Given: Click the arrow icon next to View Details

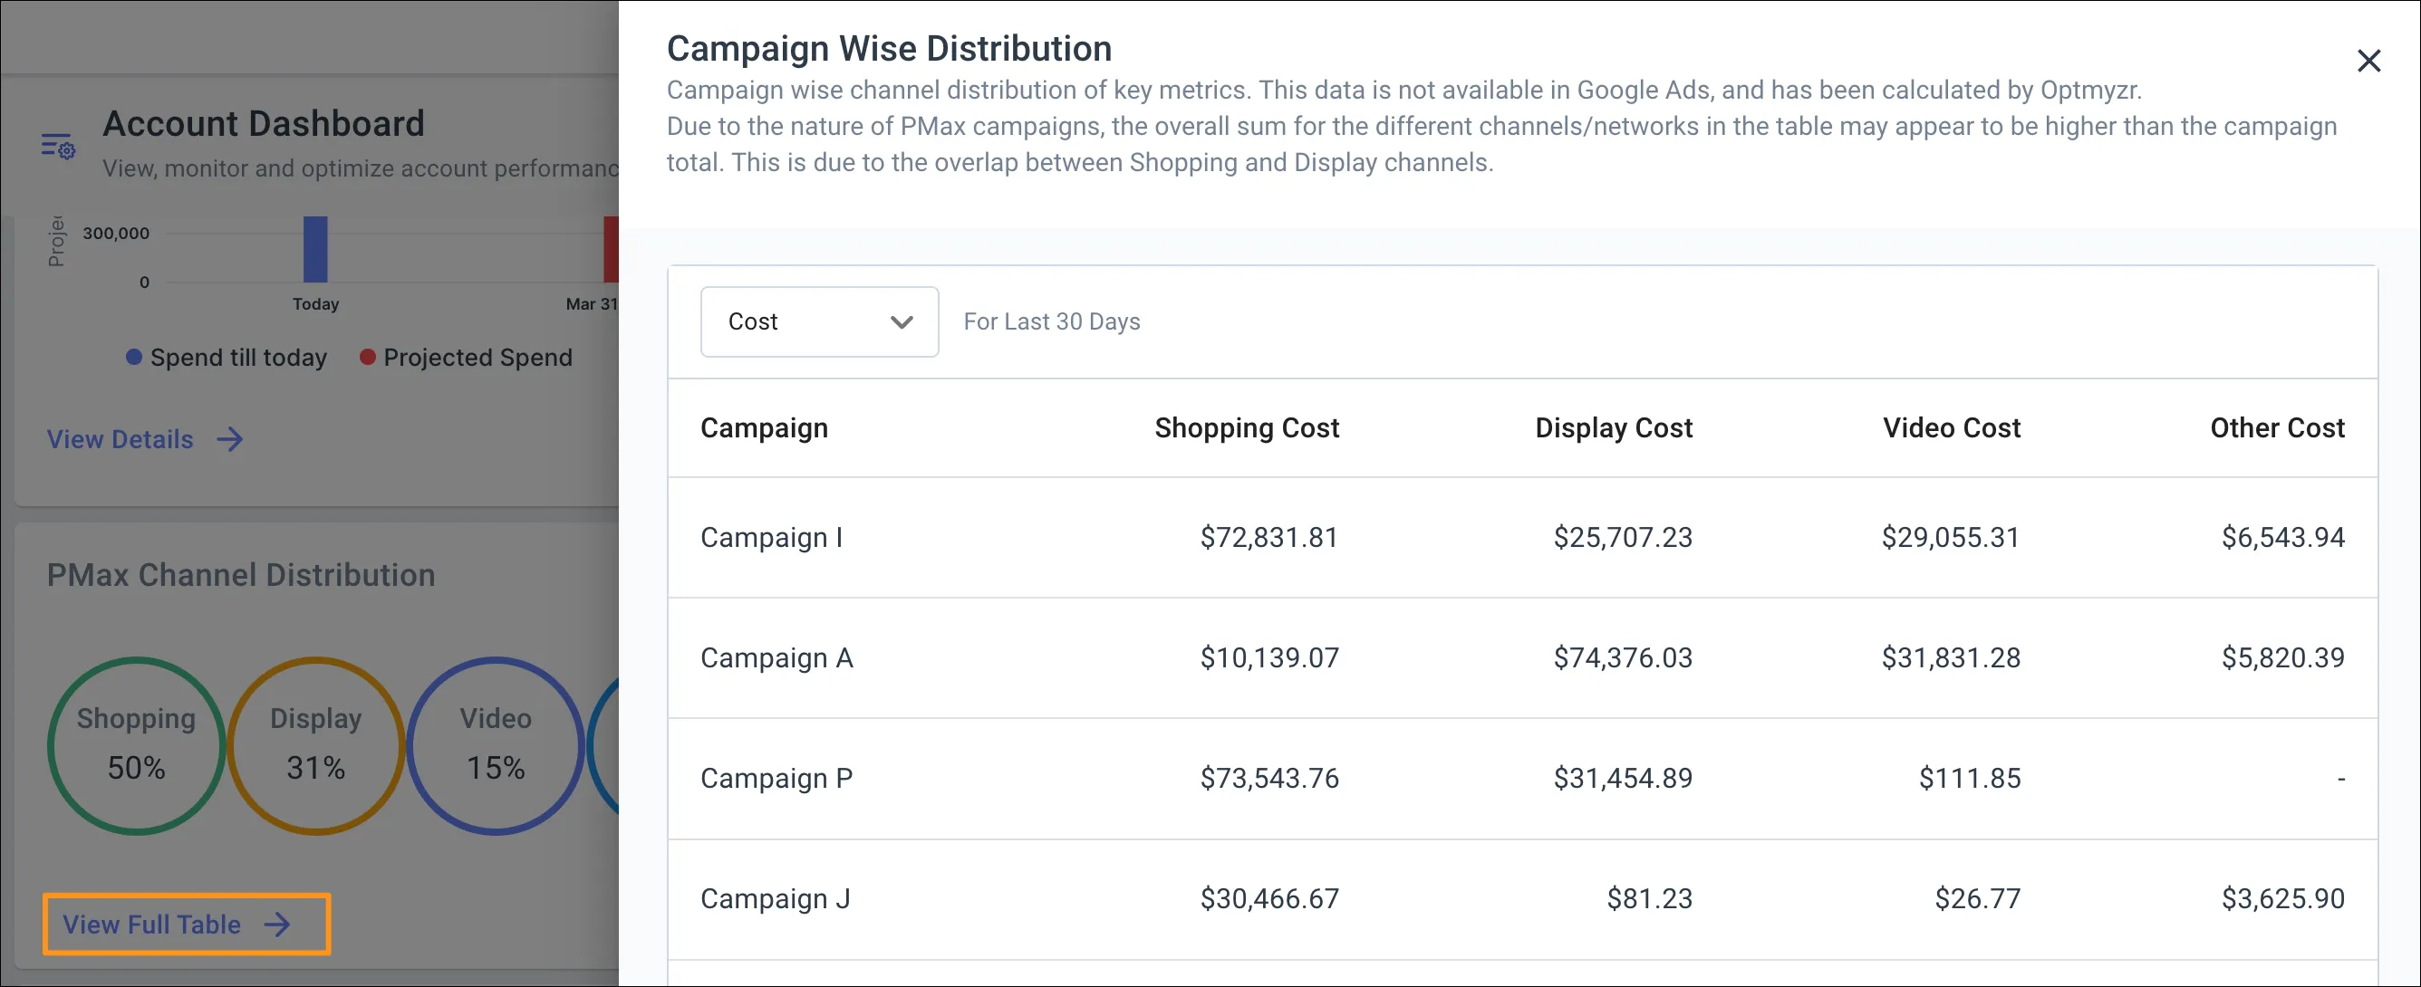Looking at the screenshot, I should [x=230, y=439].
